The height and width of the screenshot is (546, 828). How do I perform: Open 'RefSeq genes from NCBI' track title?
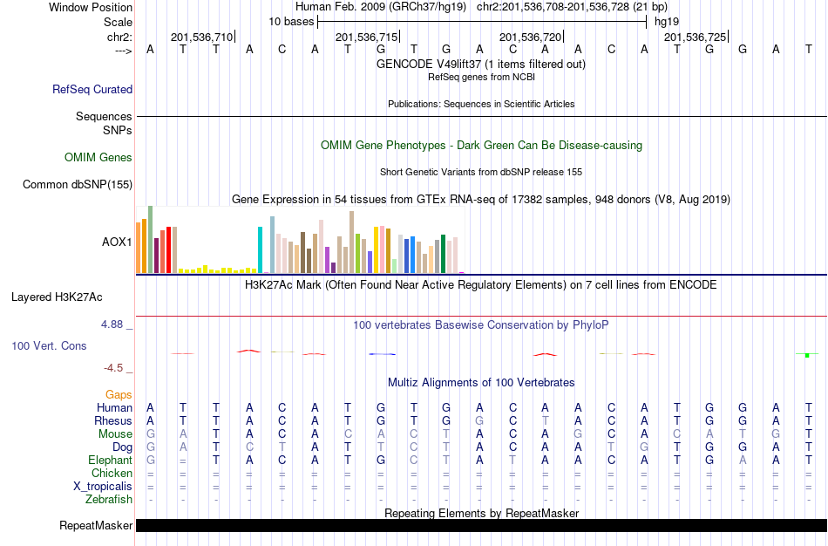click(481, 77)
